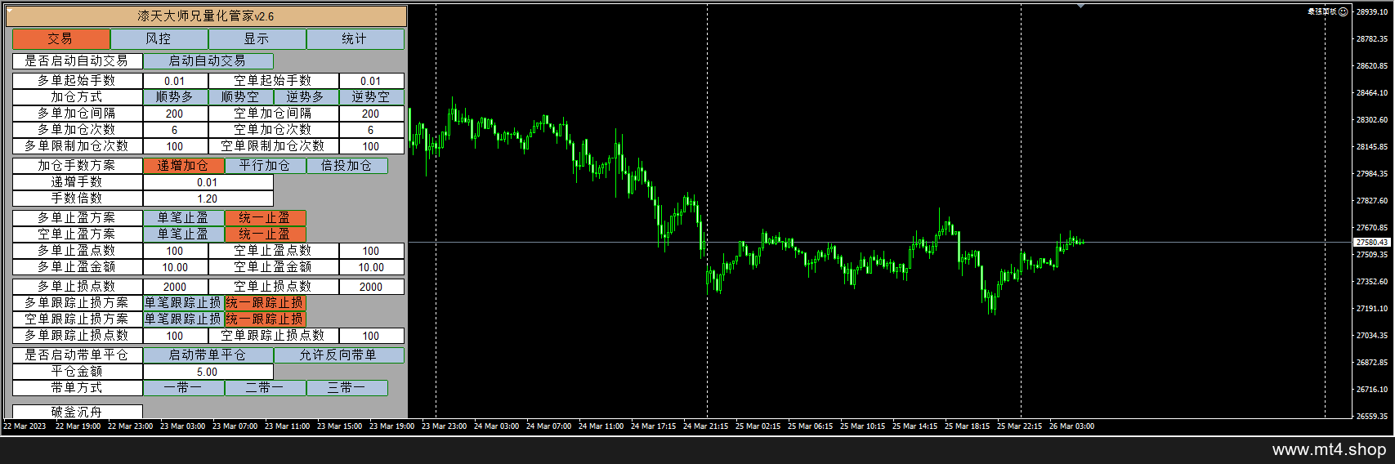Click the 是否启动带单平仓 label
The image size is (1395, 464).
[78, 355]
